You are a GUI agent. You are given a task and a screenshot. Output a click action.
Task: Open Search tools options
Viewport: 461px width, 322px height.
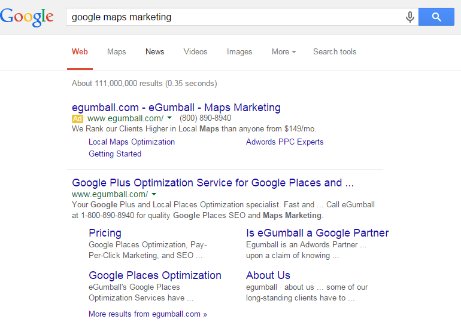pos(335,52)
